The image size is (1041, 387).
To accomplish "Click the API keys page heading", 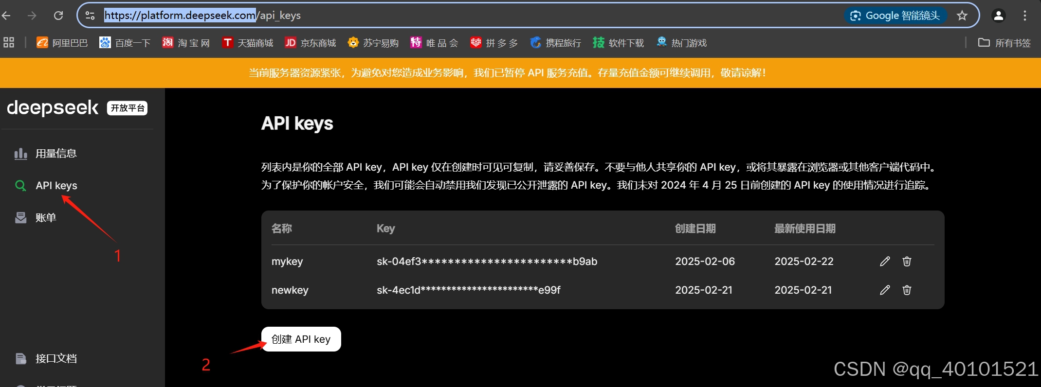I will 297,123.
